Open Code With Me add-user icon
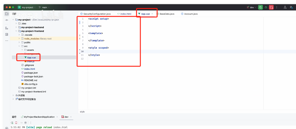The width and height of the screenshot is (296, 129). pyautogui.click(x=285, y=7)
